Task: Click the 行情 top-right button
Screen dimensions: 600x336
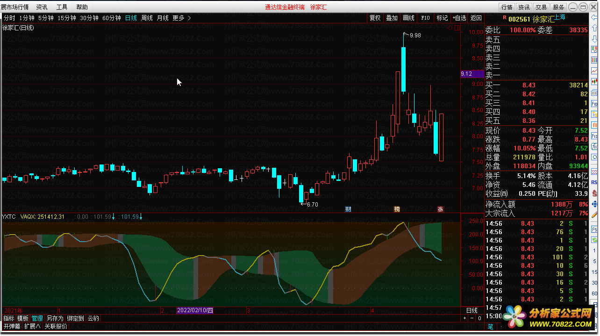Action: [507, 7]
